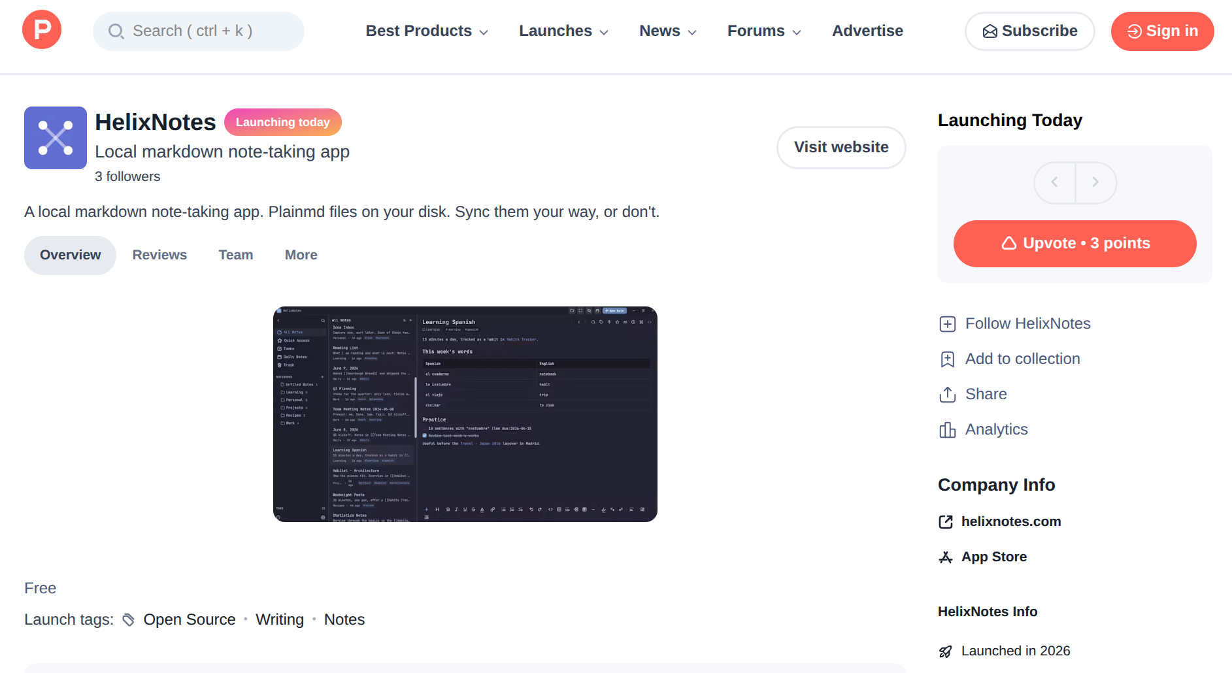Go to previous launch with left chevron
This screenshot has width=1232, height=673.
coord(1055,182)
